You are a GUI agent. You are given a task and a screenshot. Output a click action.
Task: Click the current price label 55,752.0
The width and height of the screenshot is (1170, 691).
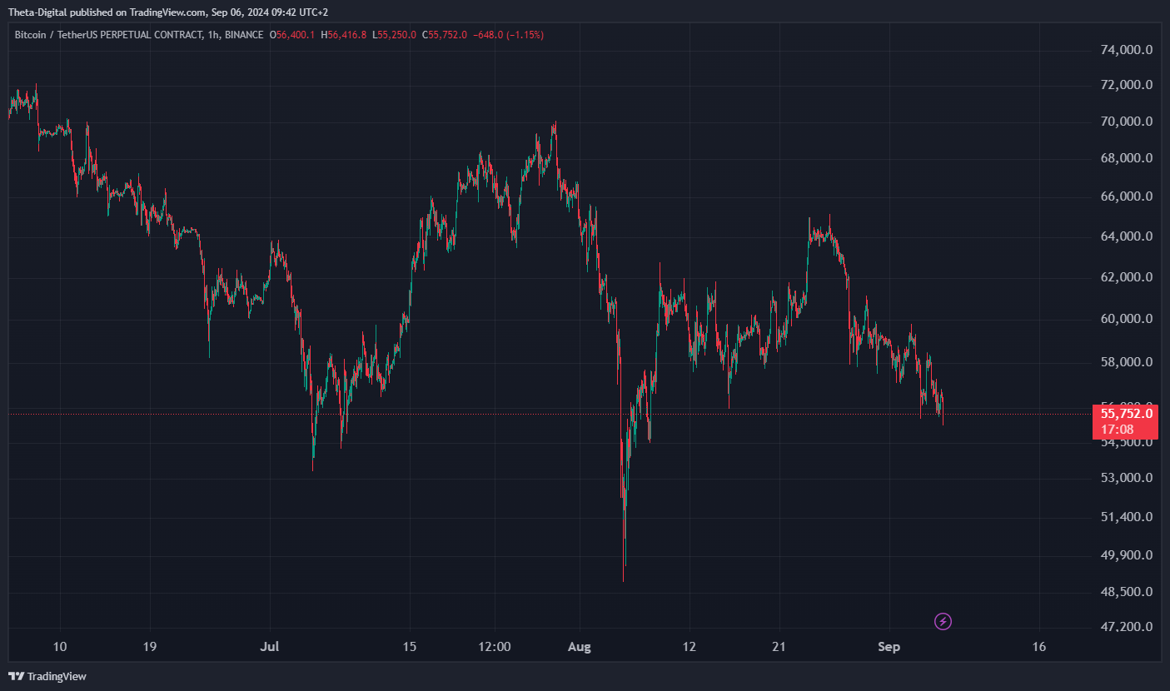(1127, 413)
